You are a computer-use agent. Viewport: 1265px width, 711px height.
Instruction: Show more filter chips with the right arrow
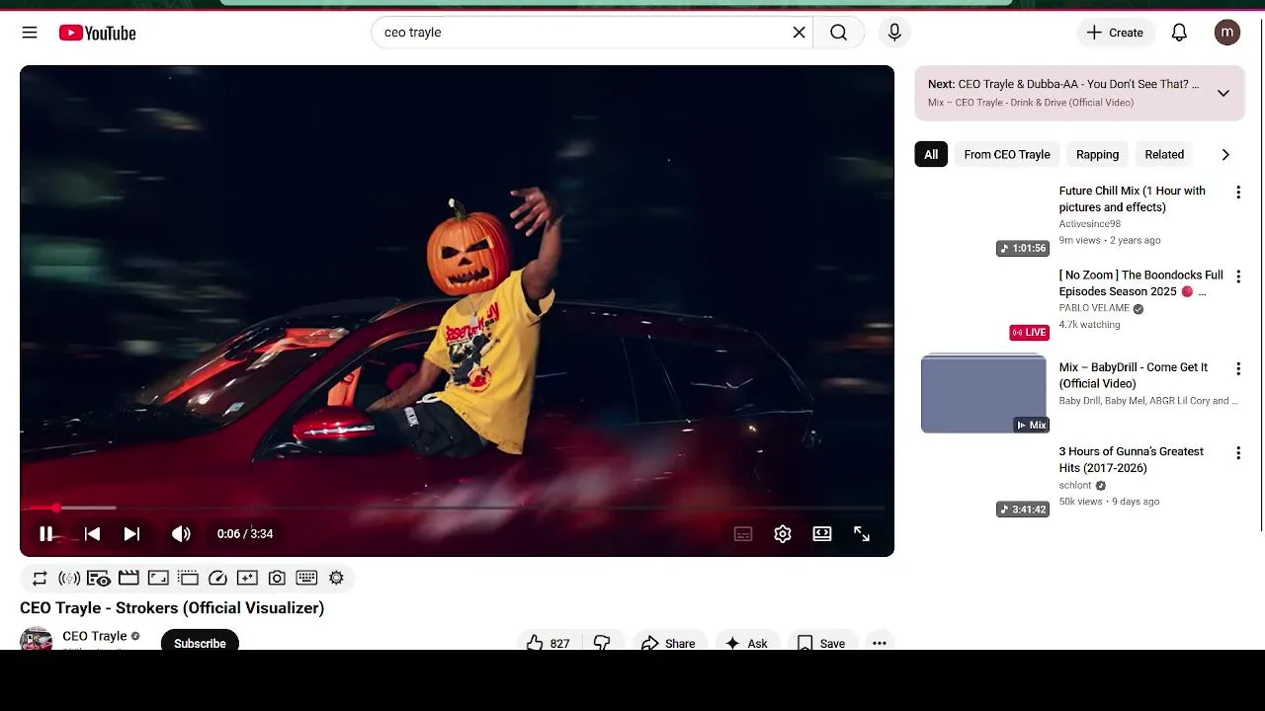coord(1225,155)
